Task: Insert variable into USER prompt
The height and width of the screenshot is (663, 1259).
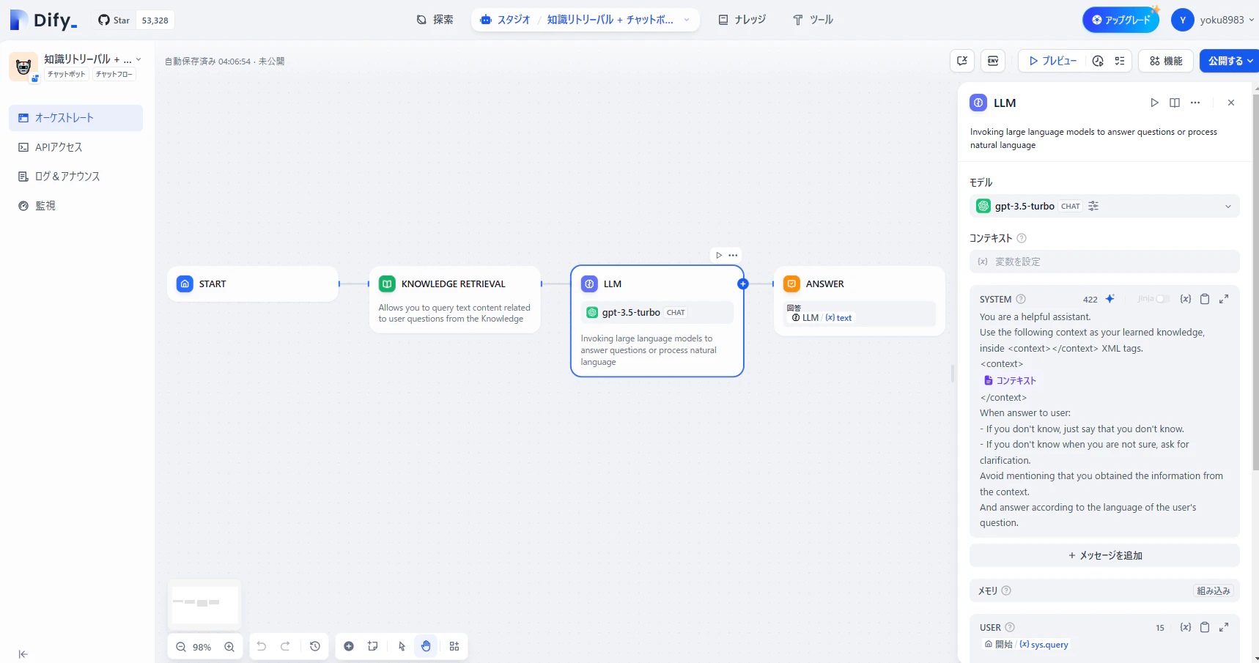Action: tap(1186, 627)
